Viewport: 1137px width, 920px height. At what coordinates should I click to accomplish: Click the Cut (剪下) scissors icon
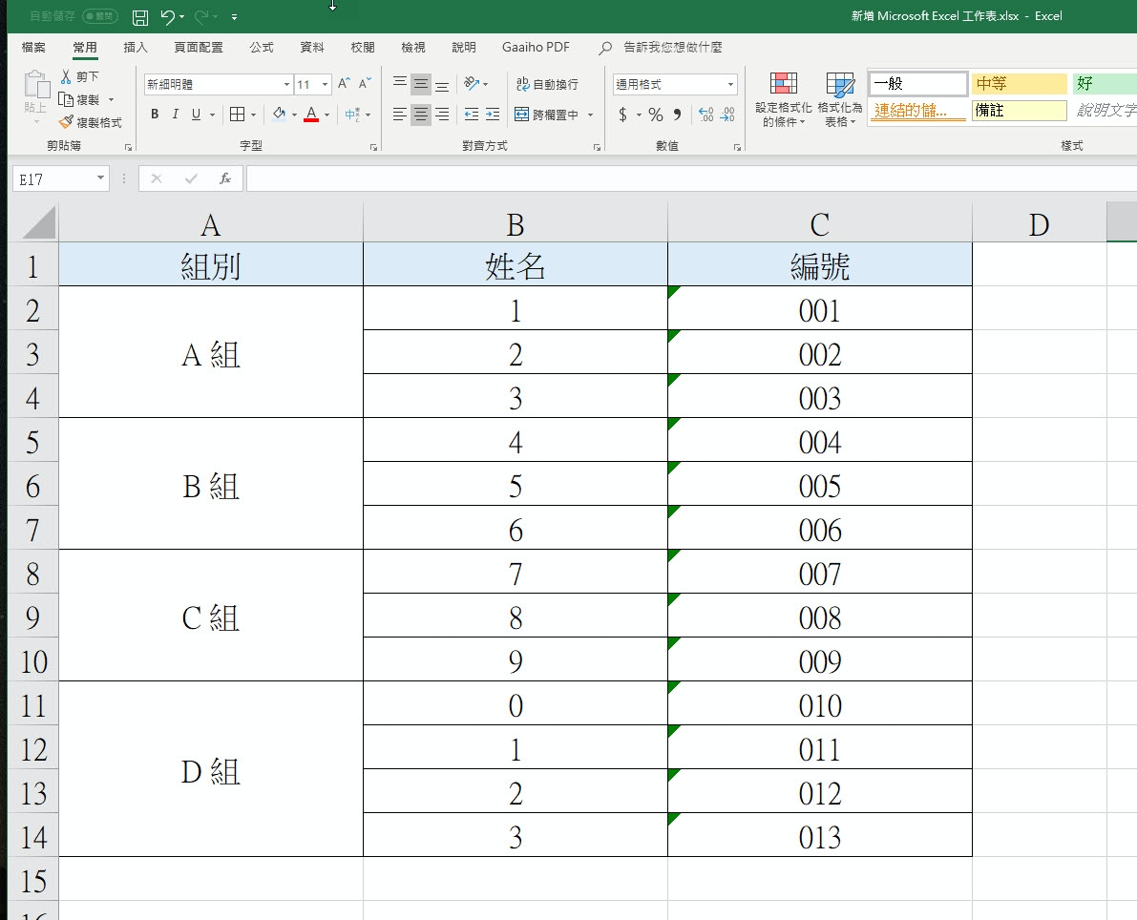point(66,76)
